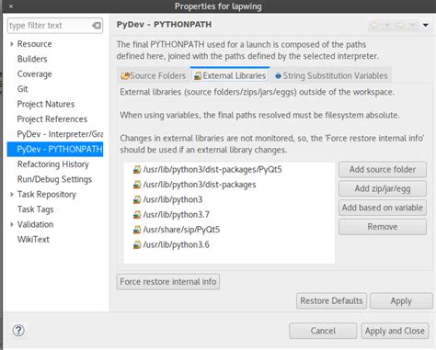The image size is (436, 350).
Task: Select path /usr/lib/python3.6
Action: pyautogui.click(x=177, y=244)
